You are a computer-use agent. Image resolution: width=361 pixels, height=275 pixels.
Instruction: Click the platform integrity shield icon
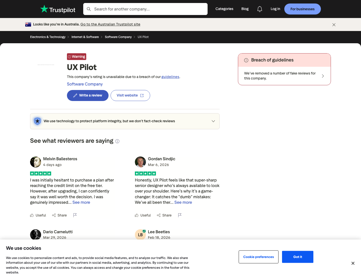37,121
